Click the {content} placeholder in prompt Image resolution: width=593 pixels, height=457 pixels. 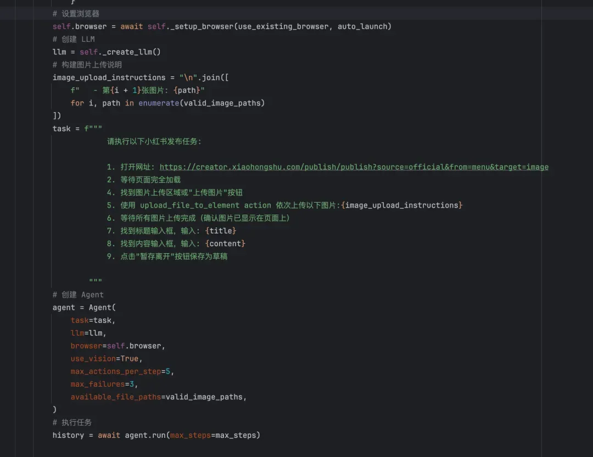point(225,243)
